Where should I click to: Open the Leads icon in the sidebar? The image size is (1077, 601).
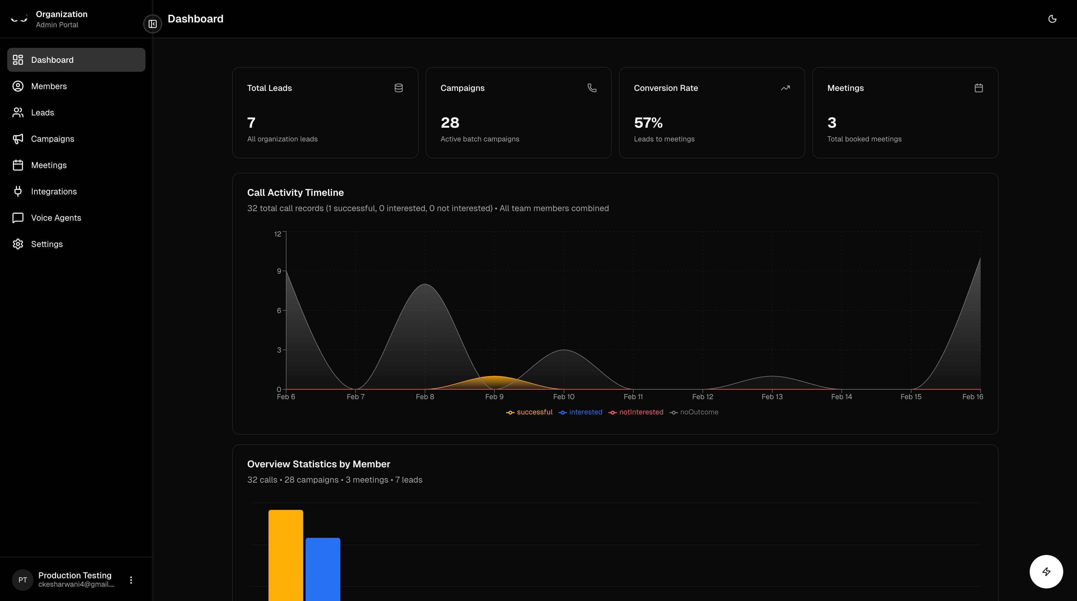click(18, 112)
